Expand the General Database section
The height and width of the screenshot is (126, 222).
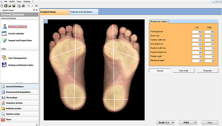click(x=20, y=87)
